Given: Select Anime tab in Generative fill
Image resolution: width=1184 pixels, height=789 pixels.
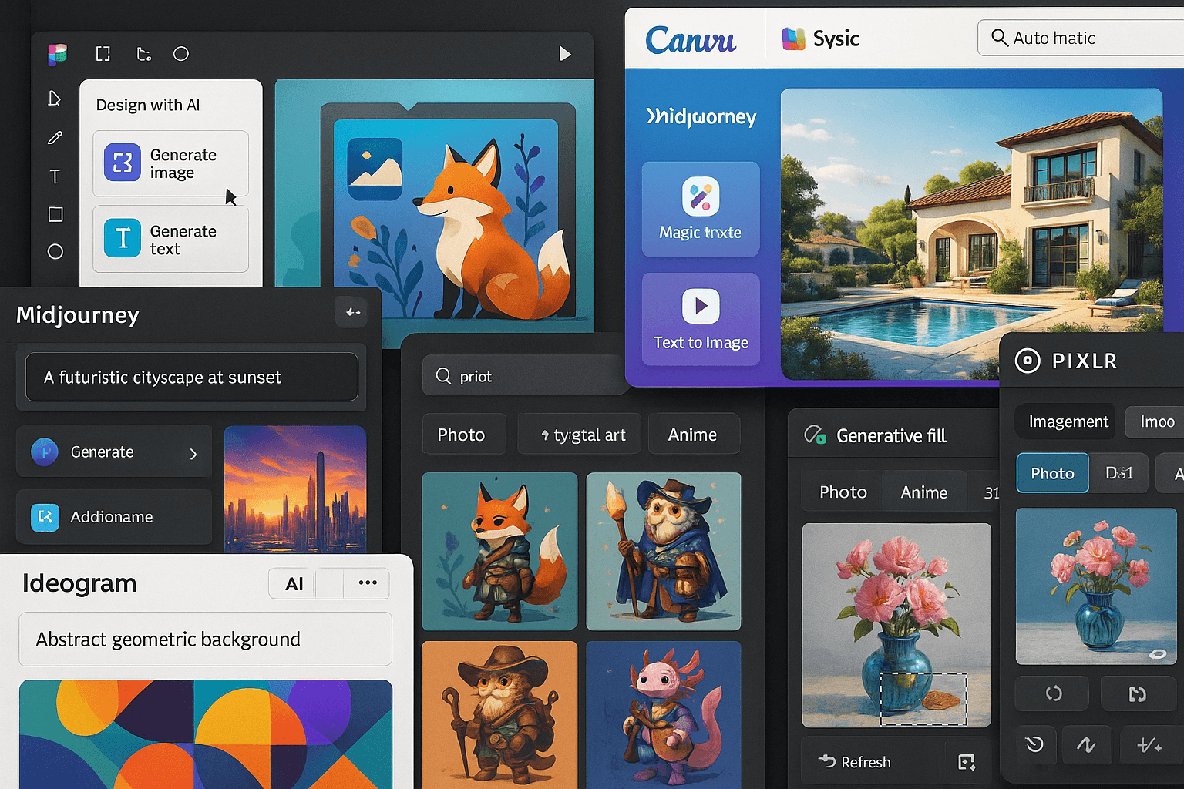Looking at the screenshot, I should 923,492.
